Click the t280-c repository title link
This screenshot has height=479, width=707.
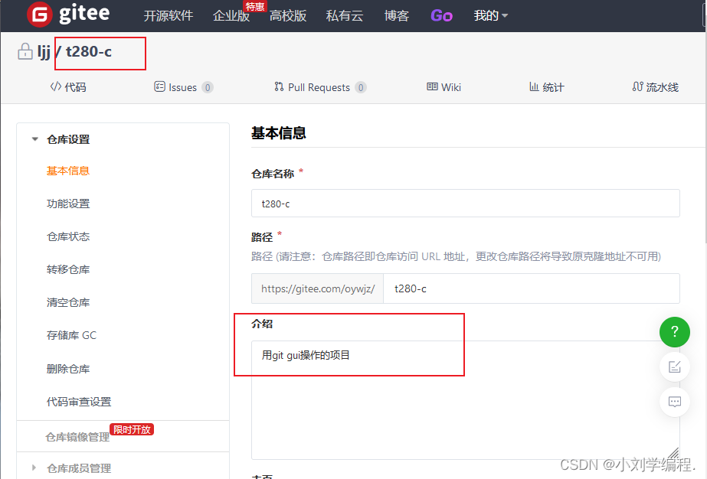point(89,52)
